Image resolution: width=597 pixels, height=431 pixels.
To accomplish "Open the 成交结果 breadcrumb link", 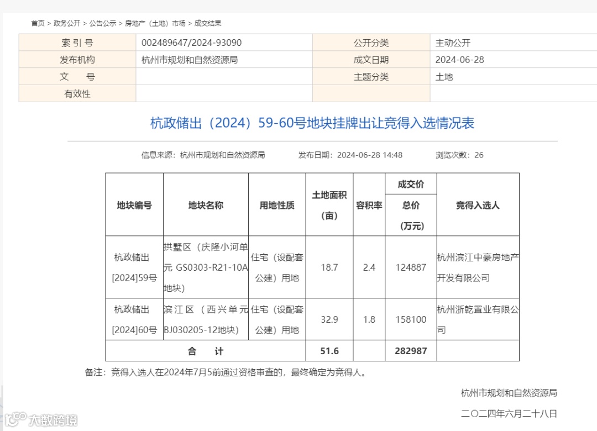I will 207,23.
